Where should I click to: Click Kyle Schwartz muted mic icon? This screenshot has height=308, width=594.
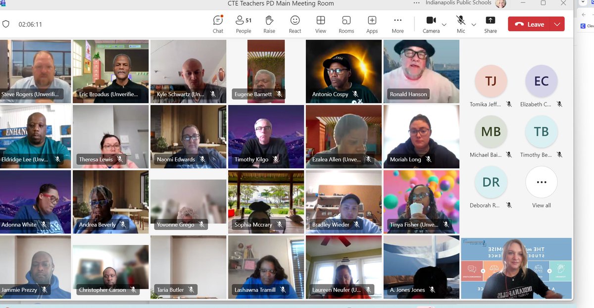213,94
